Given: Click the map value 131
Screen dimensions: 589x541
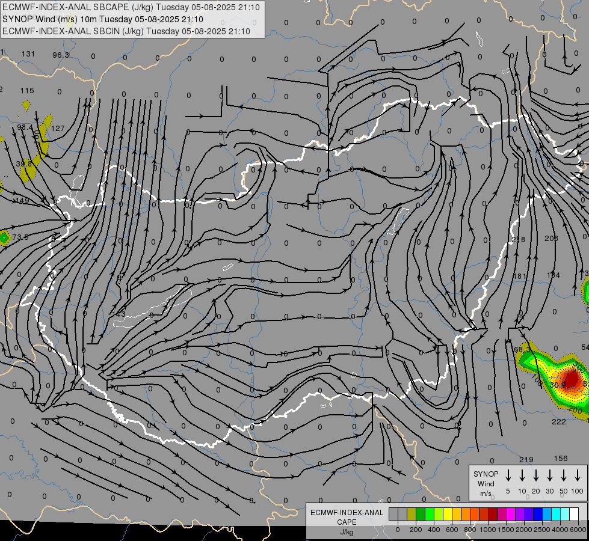Looking at the screenshot, I should (28, 53).
